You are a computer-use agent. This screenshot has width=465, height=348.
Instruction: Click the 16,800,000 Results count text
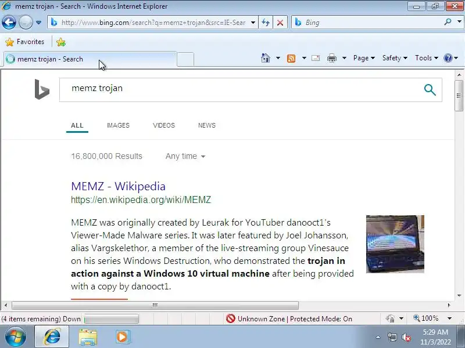[x=107, y=156]
